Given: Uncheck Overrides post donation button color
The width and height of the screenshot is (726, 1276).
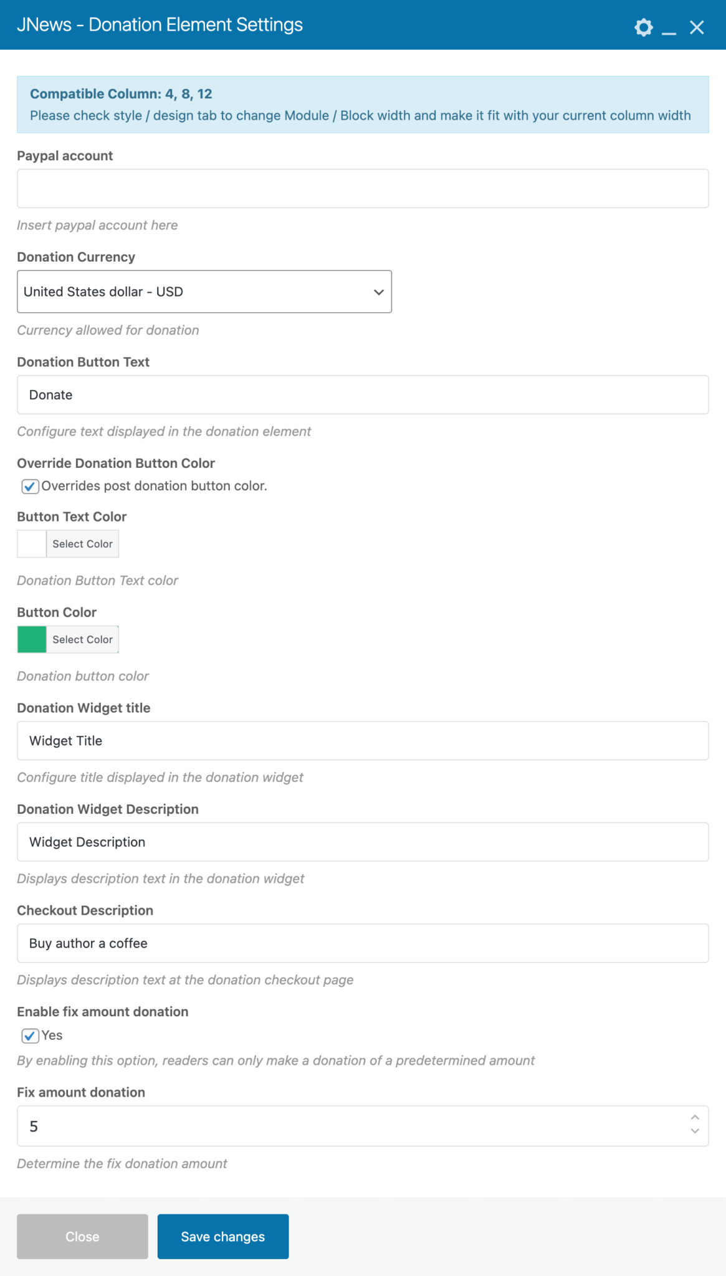Looking at the screenshot, I should point(29,486).
